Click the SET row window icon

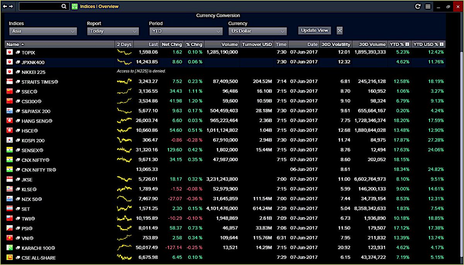18,209
